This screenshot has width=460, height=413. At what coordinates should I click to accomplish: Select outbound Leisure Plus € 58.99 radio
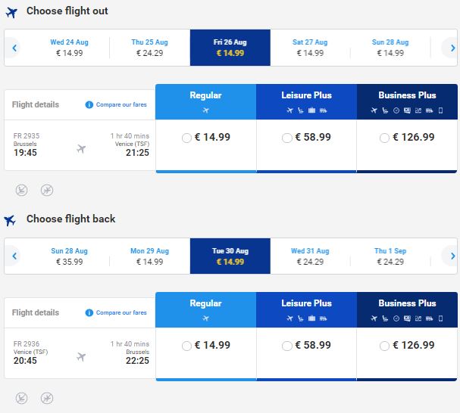[287, 138]
